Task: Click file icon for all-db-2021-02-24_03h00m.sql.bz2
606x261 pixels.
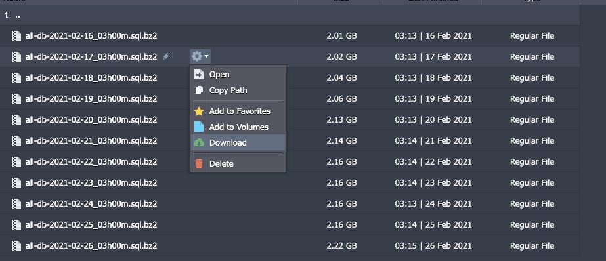Action: point(16,203)
